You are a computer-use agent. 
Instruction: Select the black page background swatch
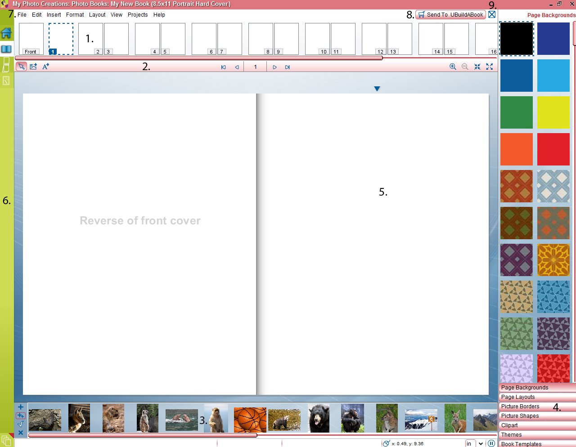[517, 39]
